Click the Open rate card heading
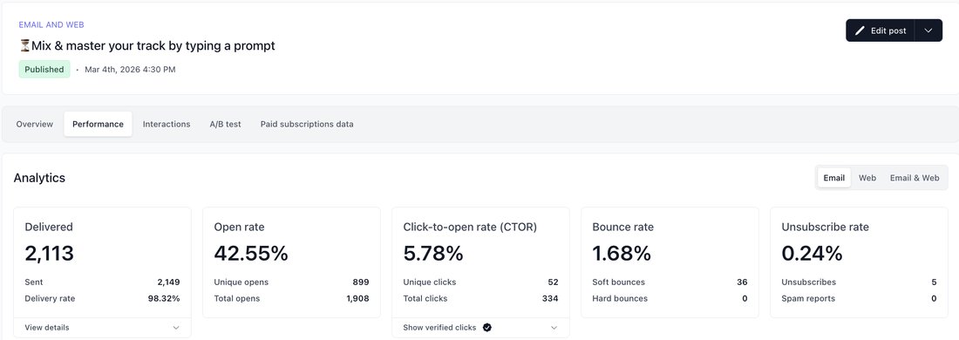The width and height of the screenshot is (959, 340). pos(239,227)
